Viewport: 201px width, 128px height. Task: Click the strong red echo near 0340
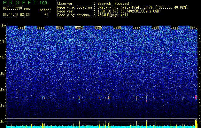point(196,97)
